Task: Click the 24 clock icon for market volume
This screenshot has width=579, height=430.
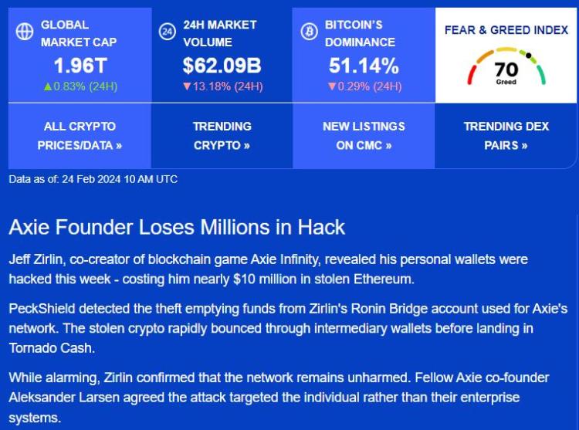Action: (168, 32)
